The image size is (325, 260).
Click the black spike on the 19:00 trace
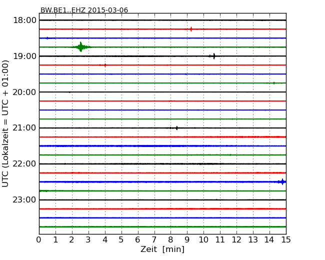click(x=213, y=56)
